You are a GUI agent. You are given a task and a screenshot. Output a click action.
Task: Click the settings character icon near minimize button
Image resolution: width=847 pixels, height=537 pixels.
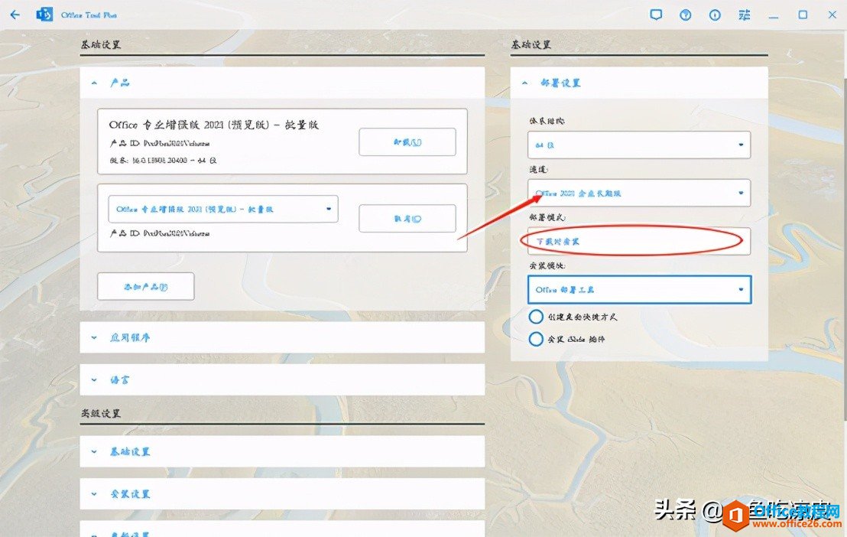point(743,14)
